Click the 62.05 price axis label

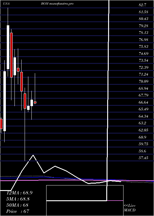pos(144,130)
